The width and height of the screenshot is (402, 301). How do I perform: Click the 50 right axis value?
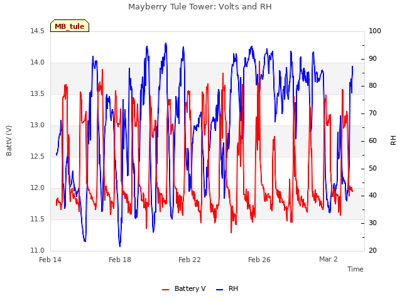tap(372, 169)
